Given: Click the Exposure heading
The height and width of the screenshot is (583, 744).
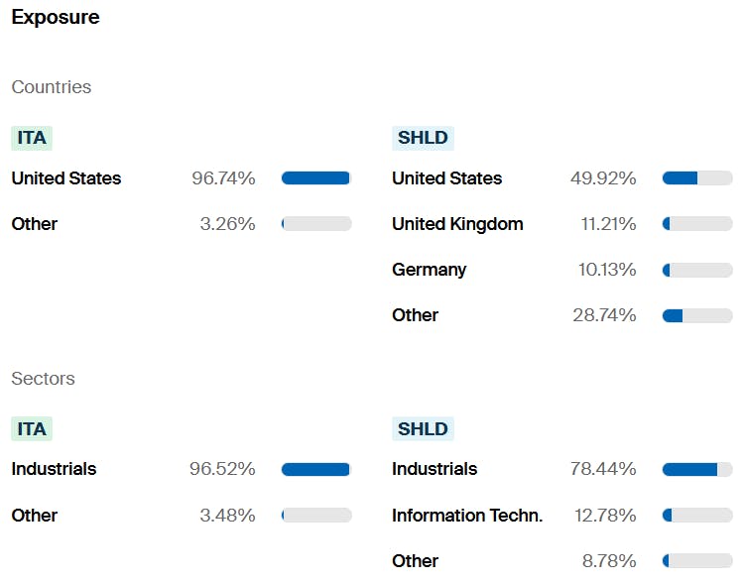Looking at the screenshot, I should point(56,18).
